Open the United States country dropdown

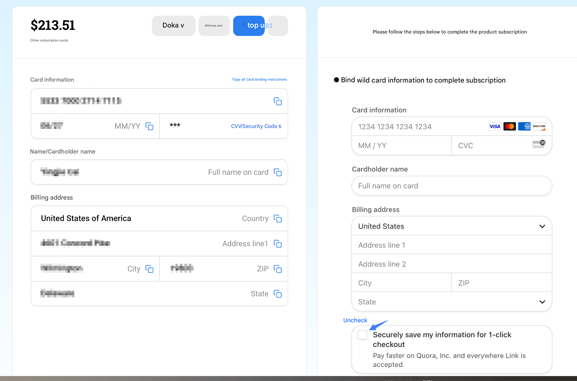point(452,226)
